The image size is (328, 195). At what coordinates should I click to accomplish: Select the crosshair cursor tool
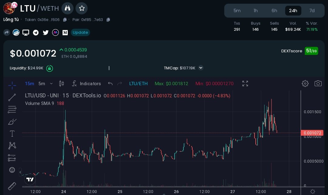tap(12, 85)
